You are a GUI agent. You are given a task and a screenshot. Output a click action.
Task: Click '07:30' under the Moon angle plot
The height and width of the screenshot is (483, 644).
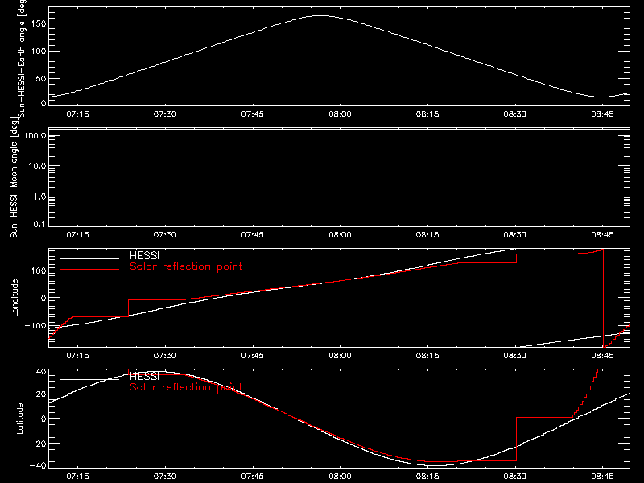(165, 235)
